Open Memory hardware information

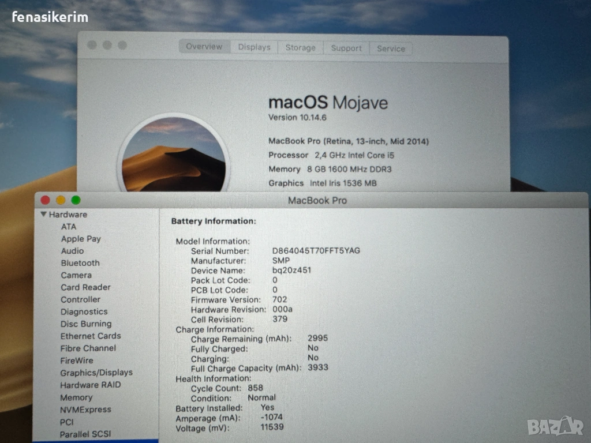coord(76,397)
